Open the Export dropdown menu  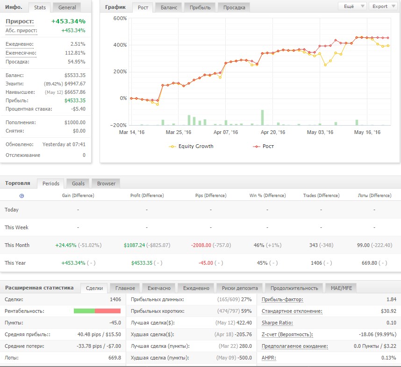coord(383,7)
